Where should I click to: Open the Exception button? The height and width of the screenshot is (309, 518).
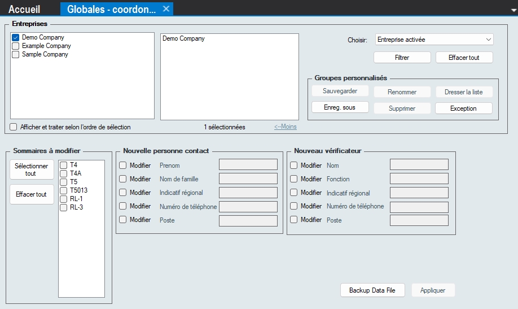coord(463,108)
